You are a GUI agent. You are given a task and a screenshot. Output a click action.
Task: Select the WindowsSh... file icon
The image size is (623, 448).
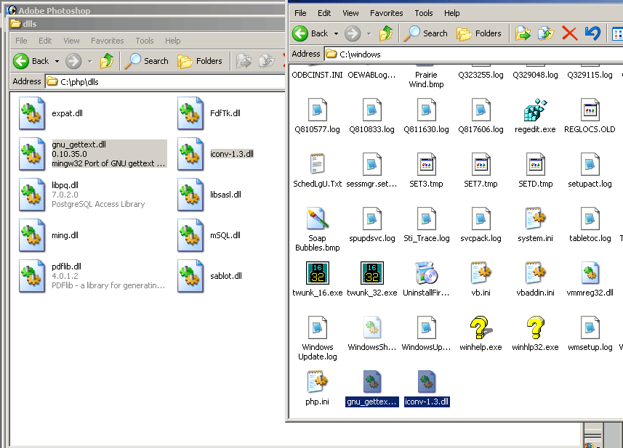[372, 327]
